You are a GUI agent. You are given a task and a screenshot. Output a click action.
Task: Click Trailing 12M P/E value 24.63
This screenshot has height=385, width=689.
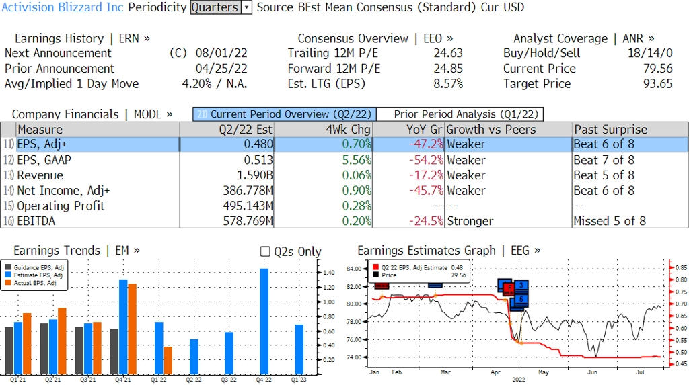tap(448, 53)
